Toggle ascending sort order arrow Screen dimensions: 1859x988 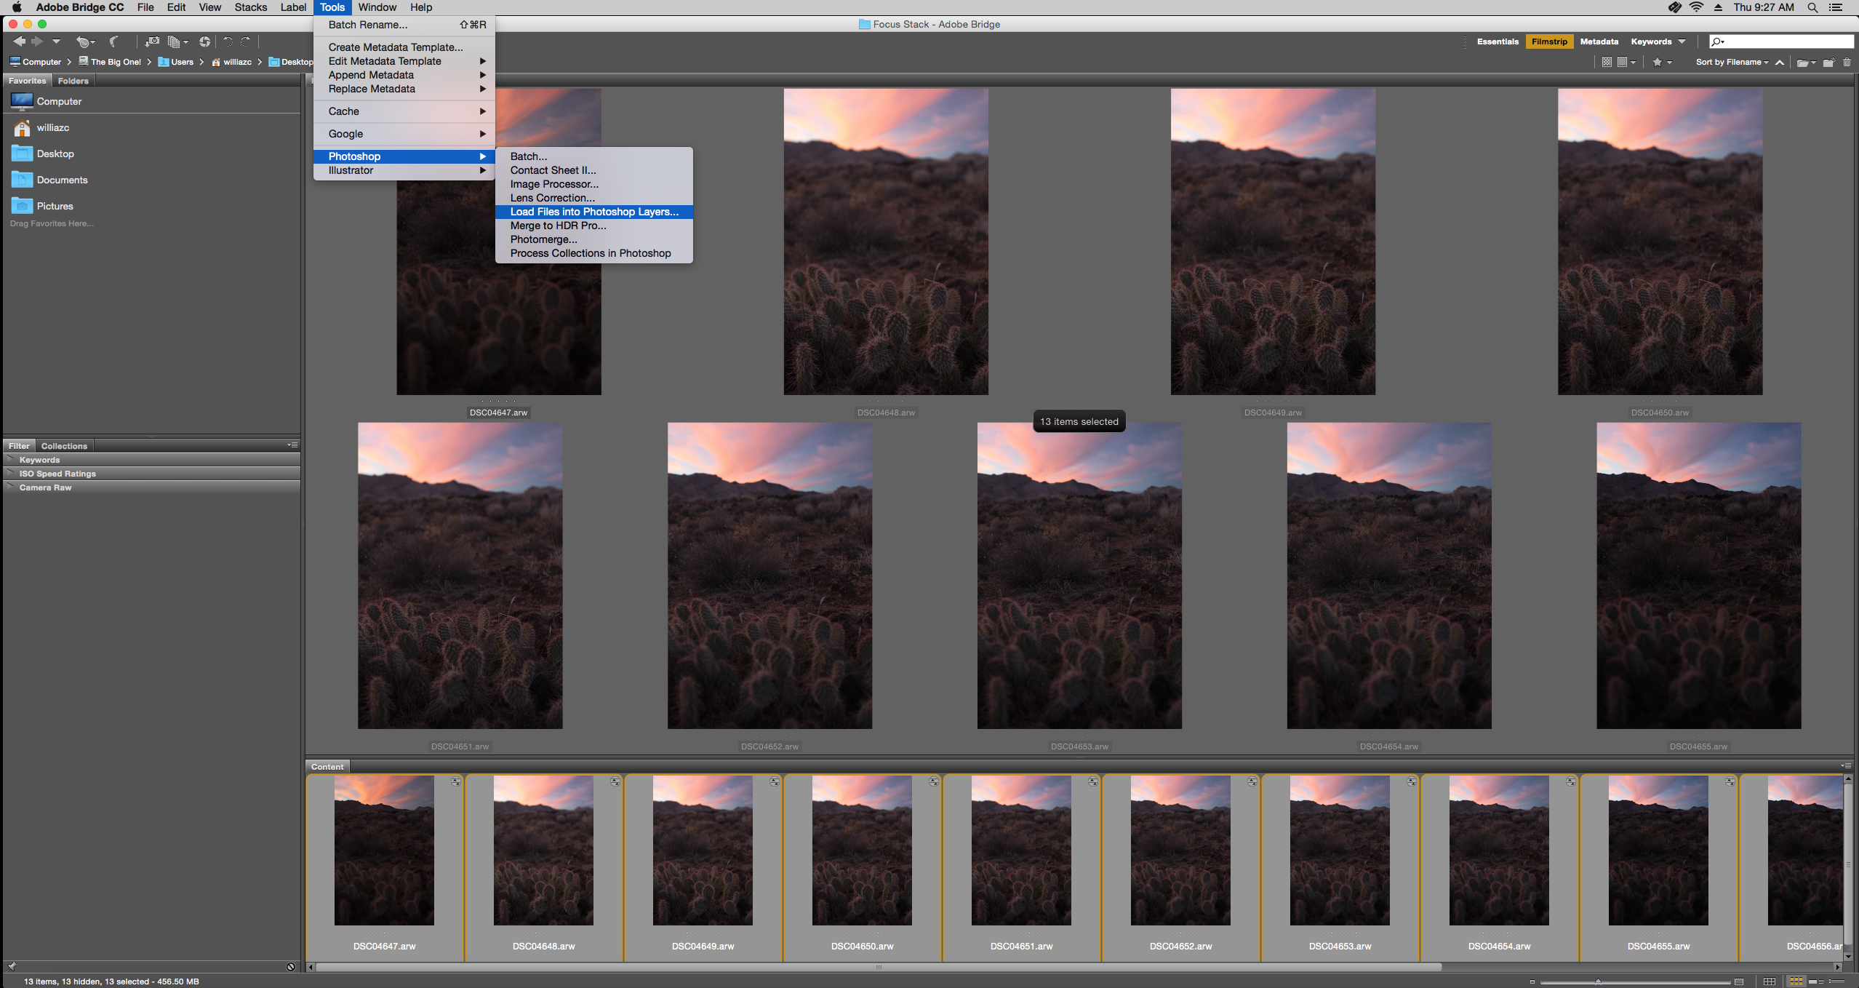pyautogui.click(x=1780, y=63)
